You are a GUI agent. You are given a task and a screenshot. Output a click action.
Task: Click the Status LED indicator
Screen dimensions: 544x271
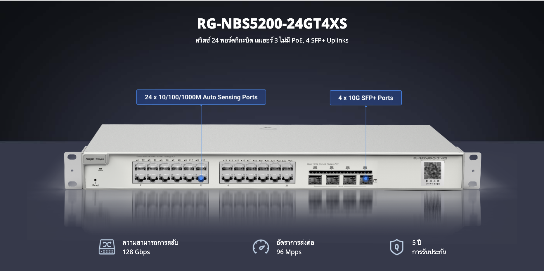coord(101,169)
